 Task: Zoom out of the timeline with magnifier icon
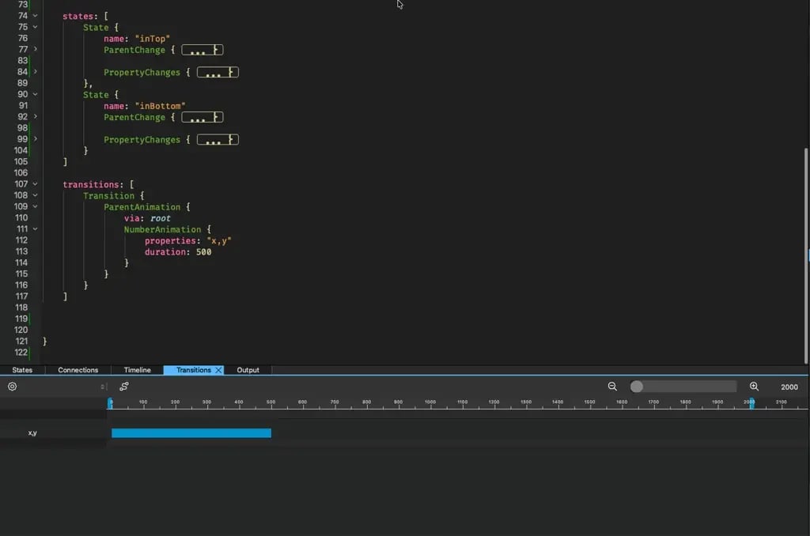point(612,387)
